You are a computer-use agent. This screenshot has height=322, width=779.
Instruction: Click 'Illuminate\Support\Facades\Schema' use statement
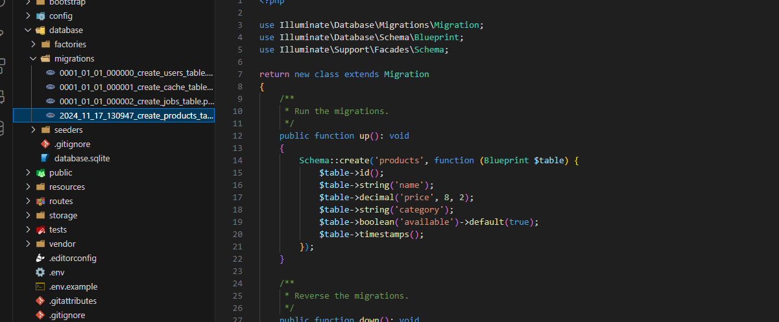(362, 49)
